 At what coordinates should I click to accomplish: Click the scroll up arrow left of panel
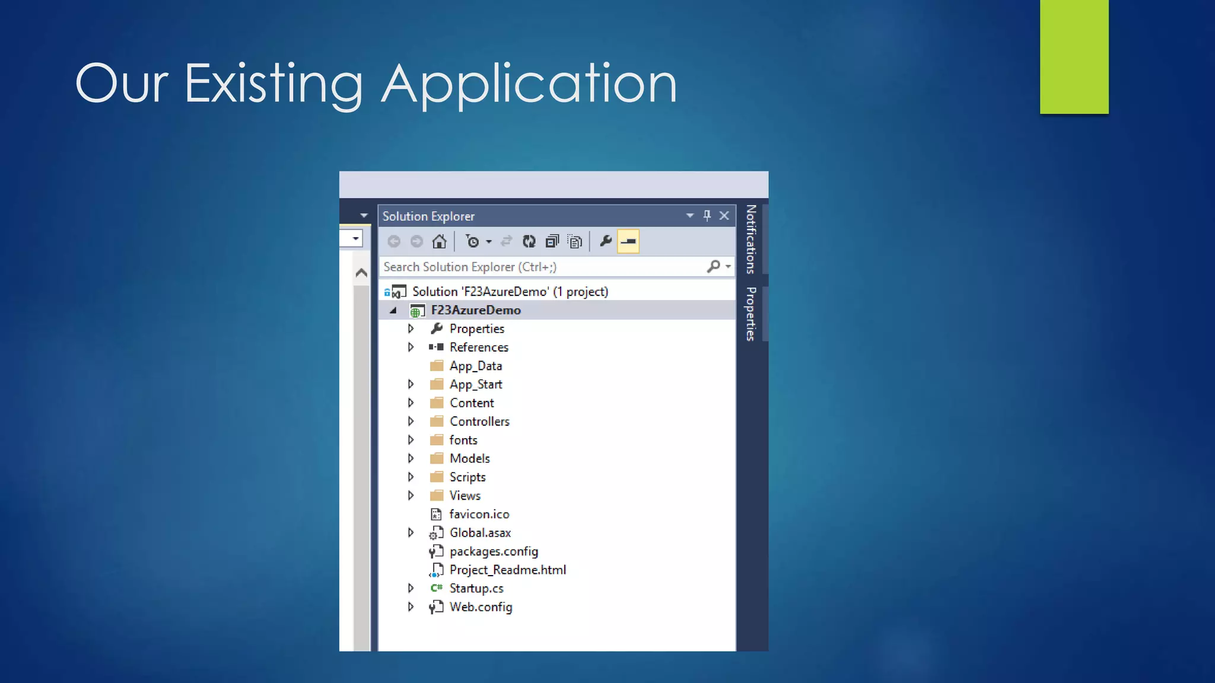pos(361,273)
